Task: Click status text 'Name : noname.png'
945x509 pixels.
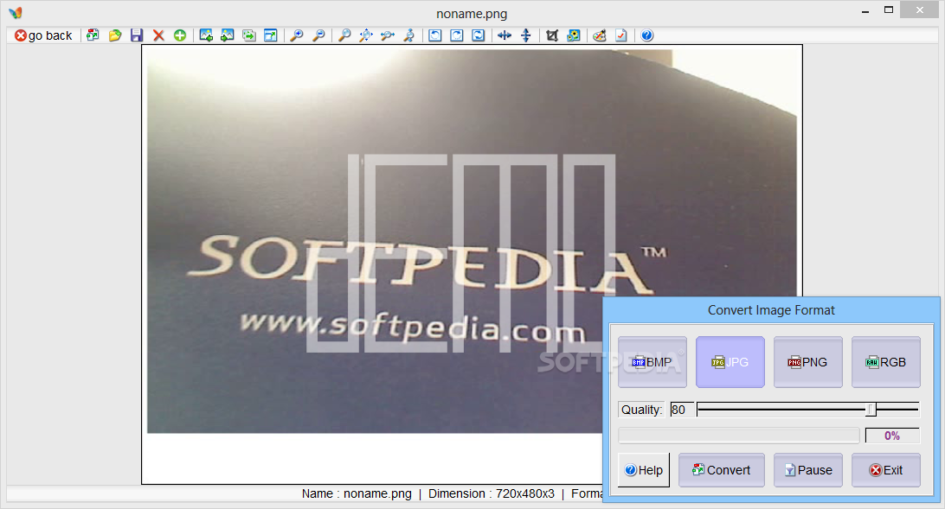Action: pyautogui.click(x=357, y=494)
